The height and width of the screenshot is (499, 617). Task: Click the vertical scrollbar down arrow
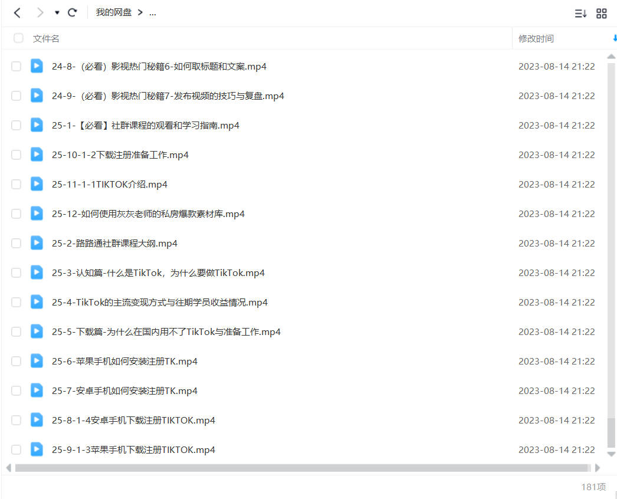611,454
